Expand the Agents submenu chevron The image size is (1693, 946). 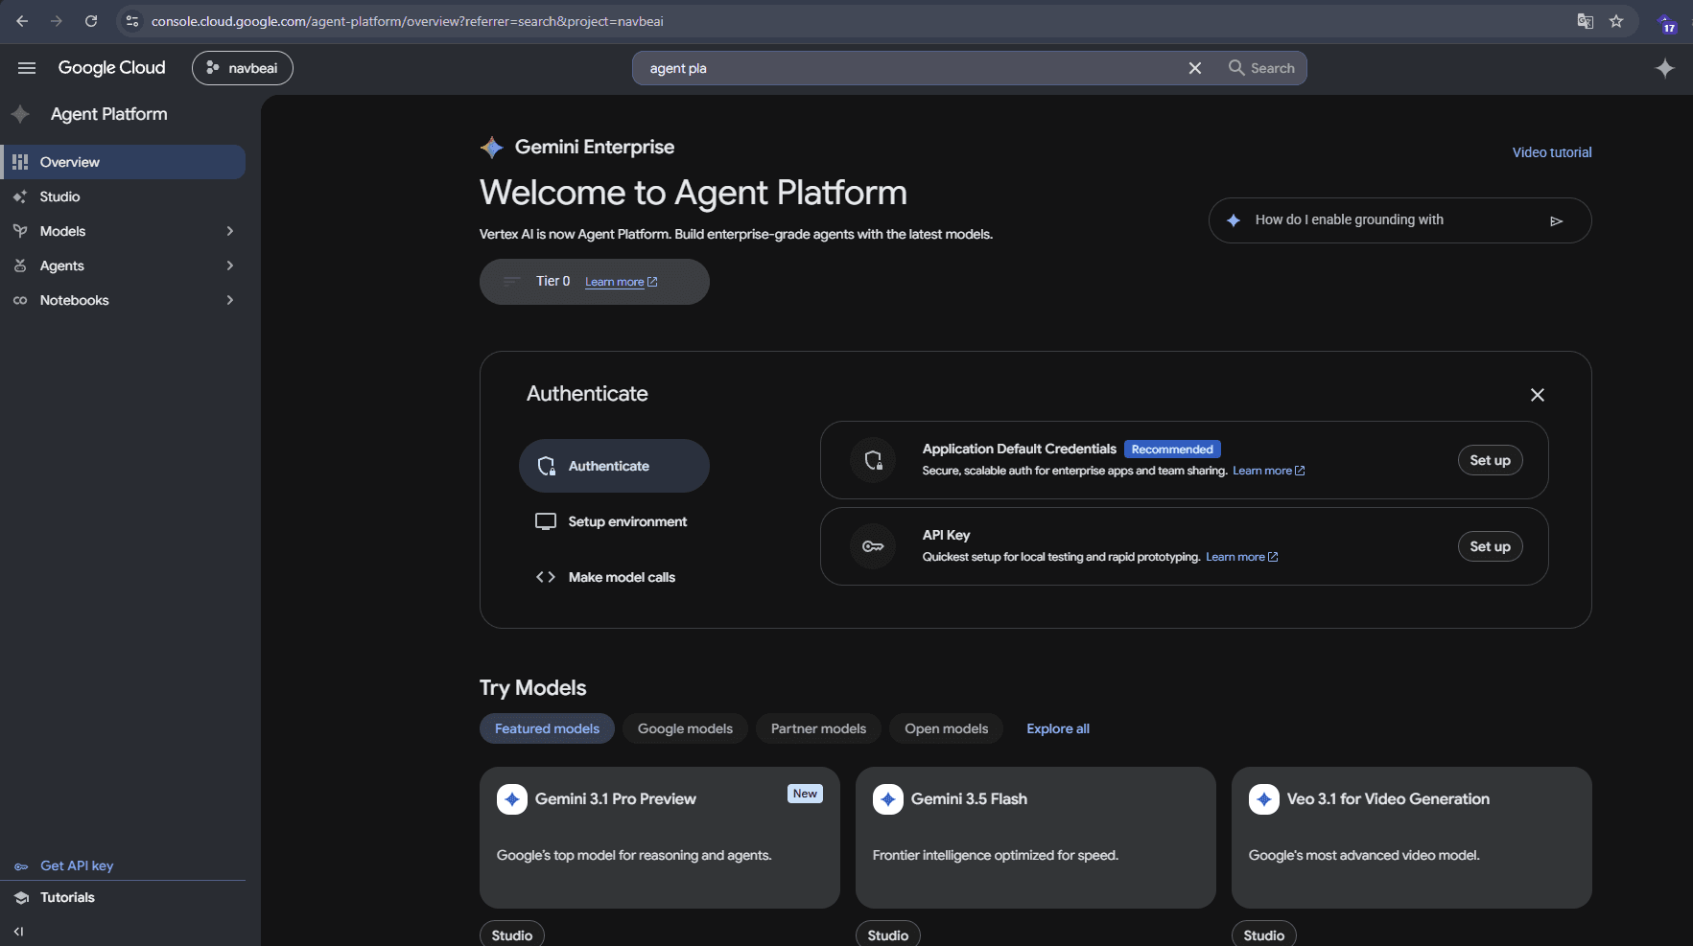click(230, 265)
